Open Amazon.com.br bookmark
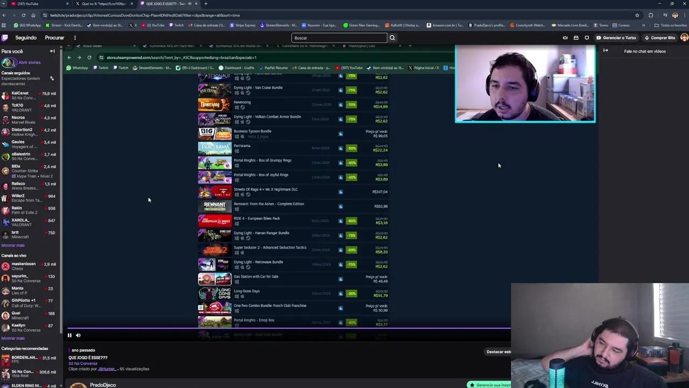This screenshot has width=689, height=388. (444, 25)
